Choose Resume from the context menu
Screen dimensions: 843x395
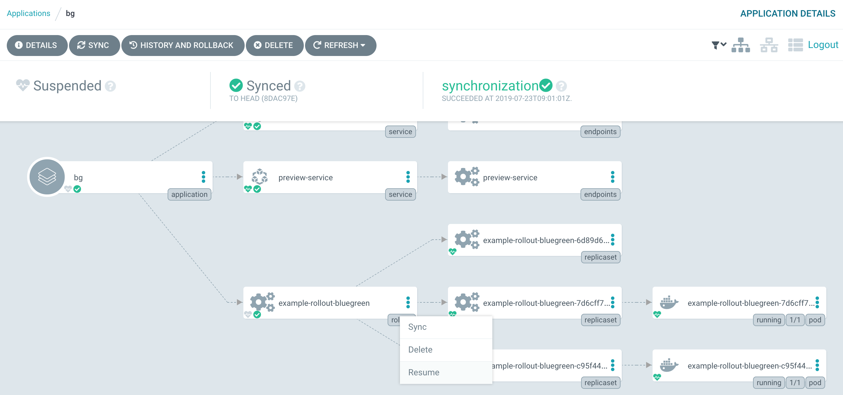(x=423, y=372)
